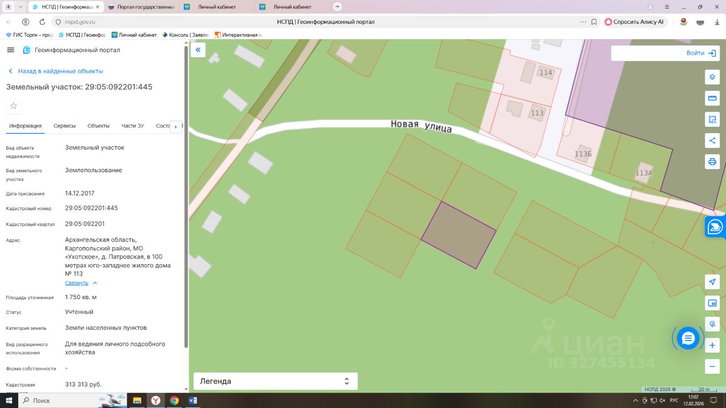The height and width of the screenshot is (408, 726).
Task: Open the support chat bubble
Action: click(688, 338)
